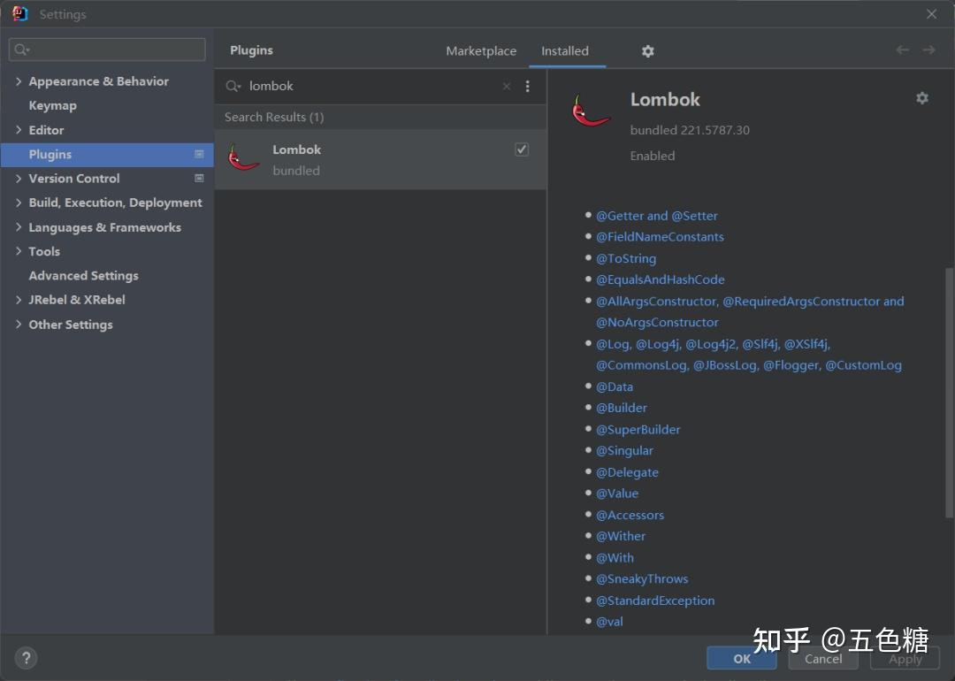Click the plugin description vertical scrollbar

tap(949, 393)
